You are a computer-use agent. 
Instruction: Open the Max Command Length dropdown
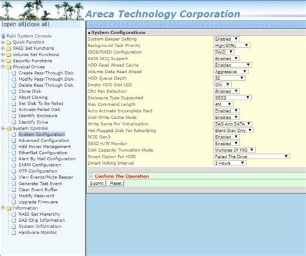pyautogui.click(x=223, y=104)
